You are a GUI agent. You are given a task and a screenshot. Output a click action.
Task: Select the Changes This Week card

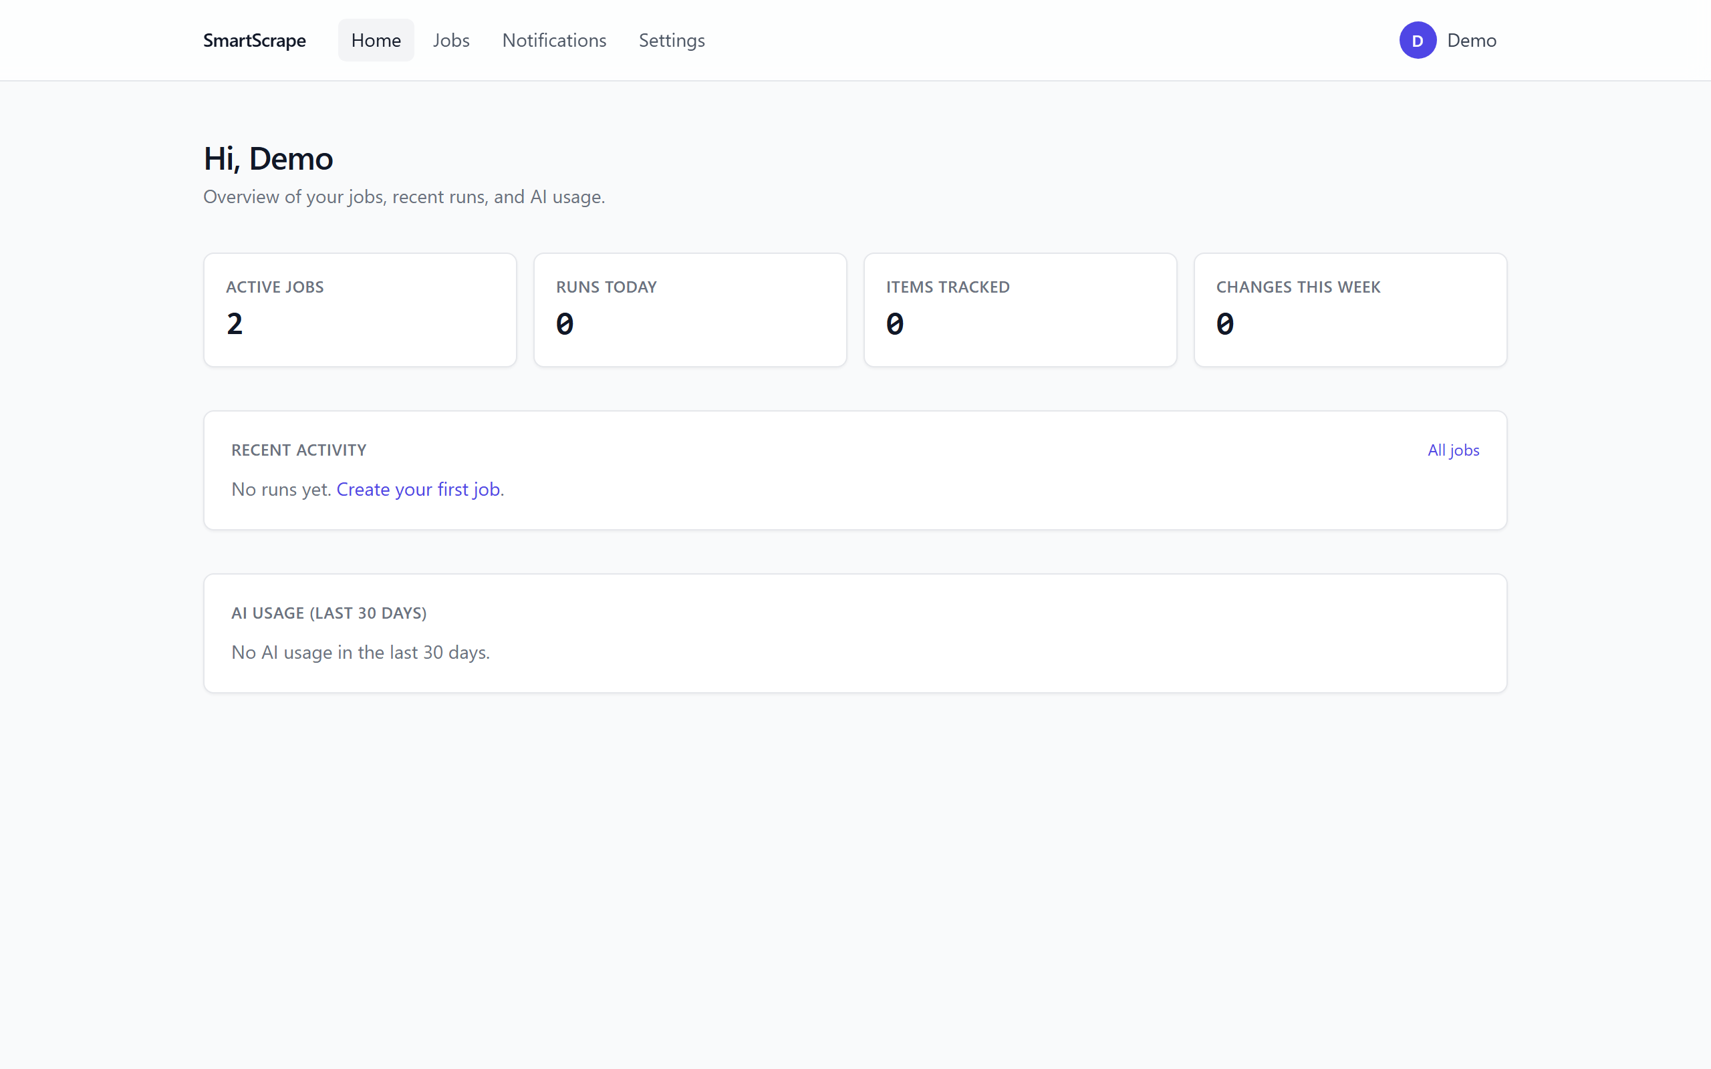click(1350, 309)
